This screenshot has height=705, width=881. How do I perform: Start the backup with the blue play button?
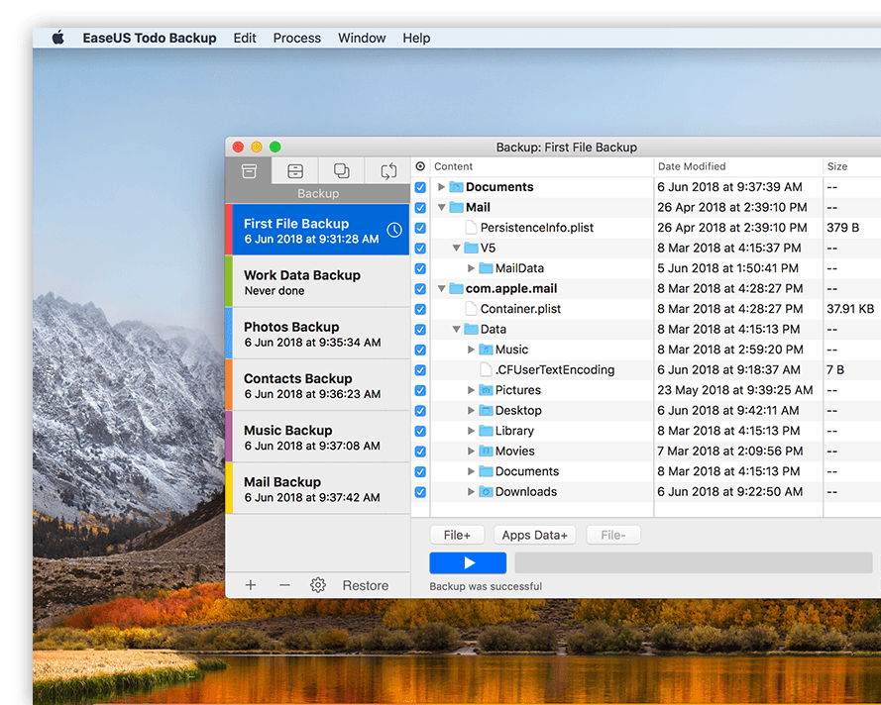coord(467,562)
